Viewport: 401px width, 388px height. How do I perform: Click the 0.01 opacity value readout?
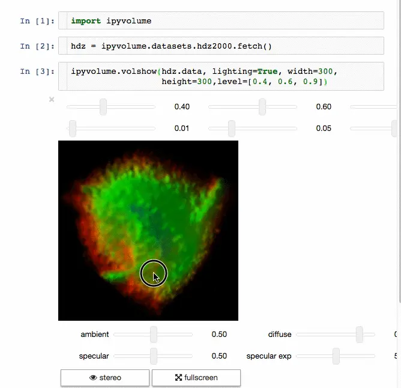181,128
